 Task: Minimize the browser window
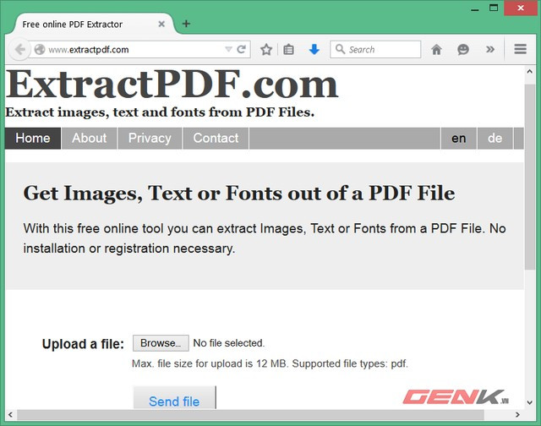[x=475, y=8]
